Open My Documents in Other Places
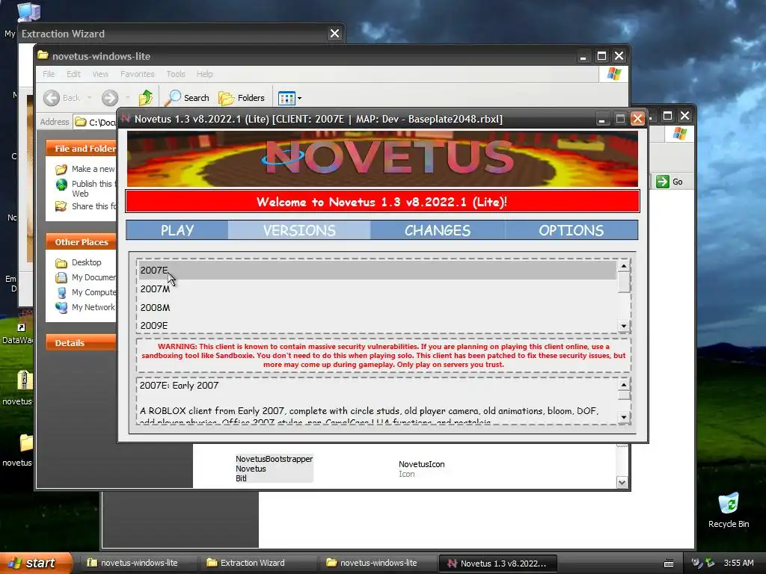The image size is (766, 574). [85, 278]
